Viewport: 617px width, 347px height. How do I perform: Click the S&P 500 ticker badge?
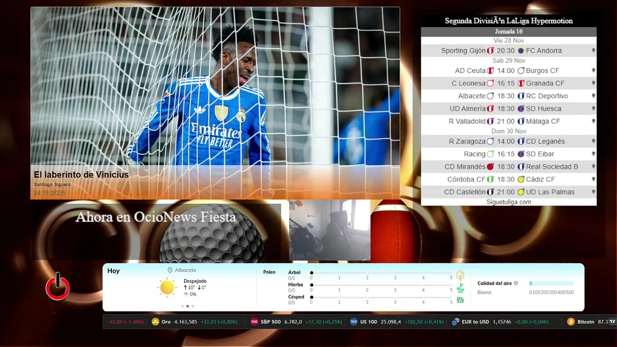coord(255,322)
